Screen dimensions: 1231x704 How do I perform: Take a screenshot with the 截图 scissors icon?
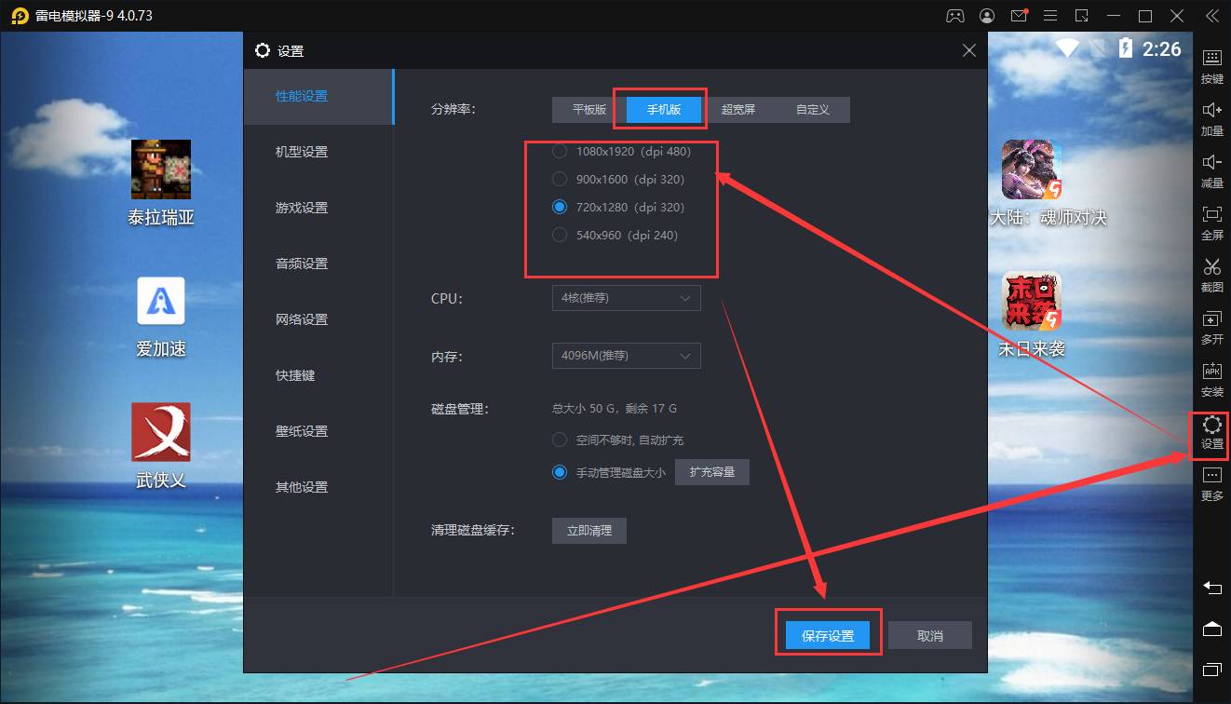tap(1211, 273)
